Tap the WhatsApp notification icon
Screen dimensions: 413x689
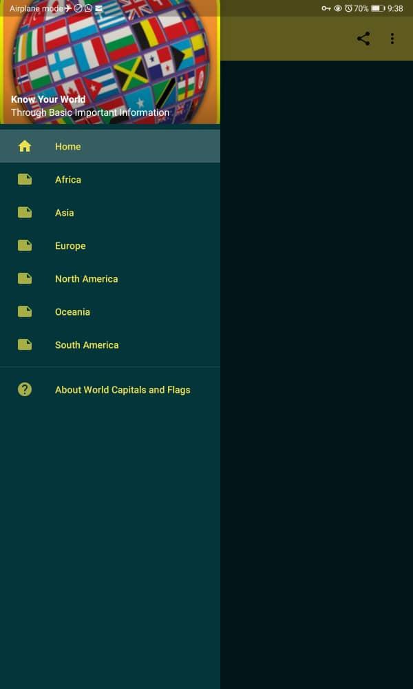89,8
